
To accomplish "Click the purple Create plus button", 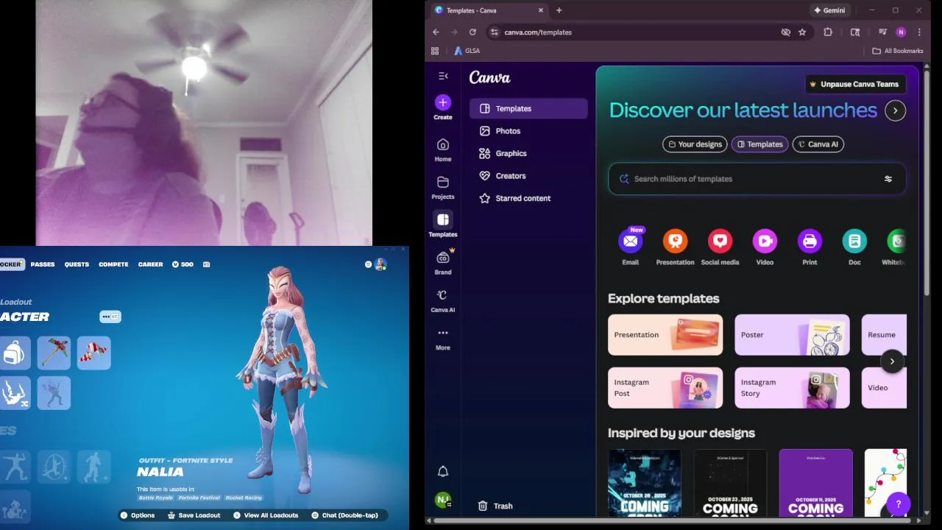I will 442,102.
